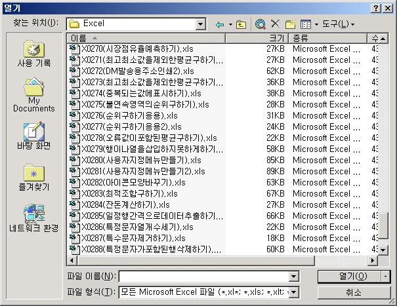This screenshot has height=306, width=397.
Task: Click the vertical scrollbar thumb
Action: point(383,225)
